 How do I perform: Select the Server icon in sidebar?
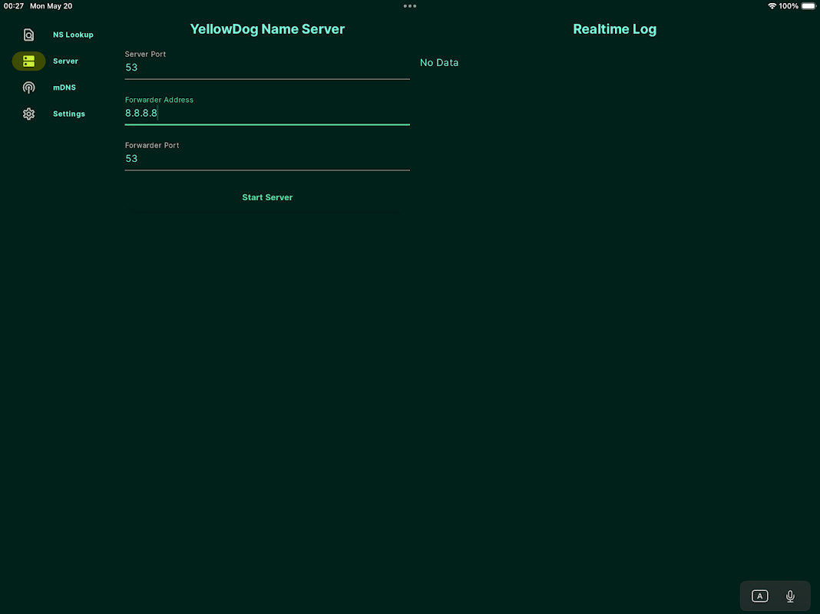28,61
